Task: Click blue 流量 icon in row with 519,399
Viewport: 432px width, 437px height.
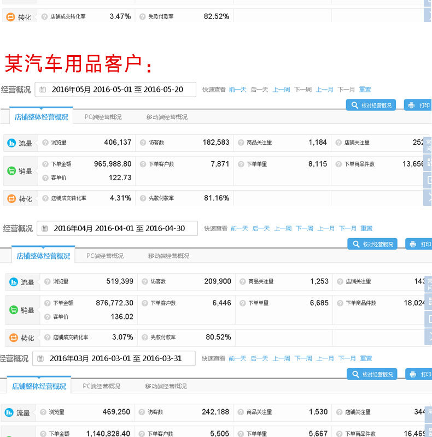Action: (13, 282)
